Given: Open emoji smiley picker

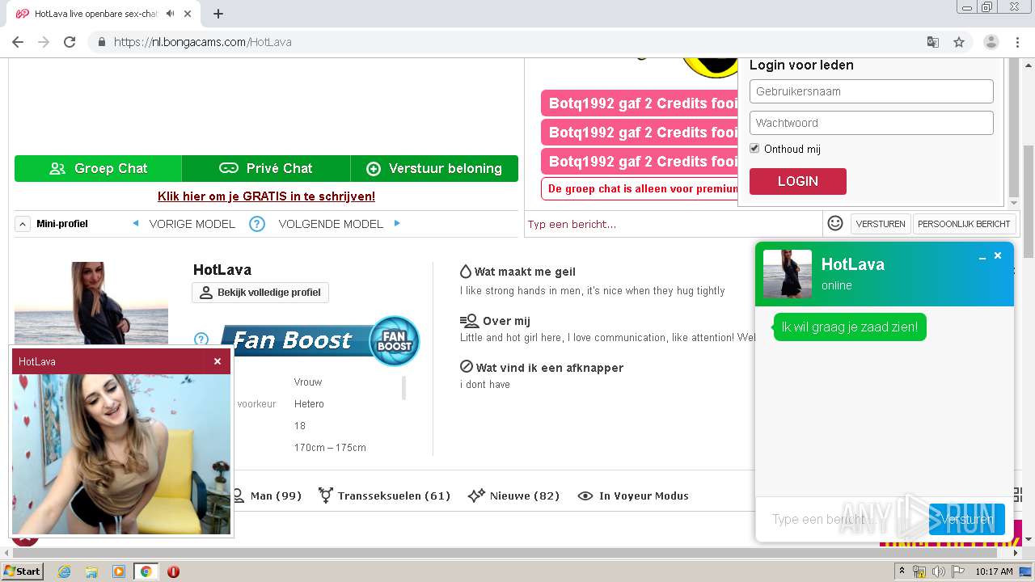Looking at the screenshot, I should pyautogui.click(x=835, y=223).
